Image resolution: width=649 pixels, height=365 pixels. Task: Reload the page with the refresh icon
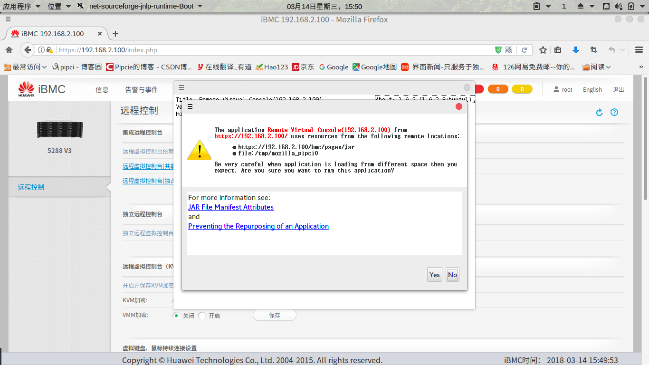click(525, 50)
